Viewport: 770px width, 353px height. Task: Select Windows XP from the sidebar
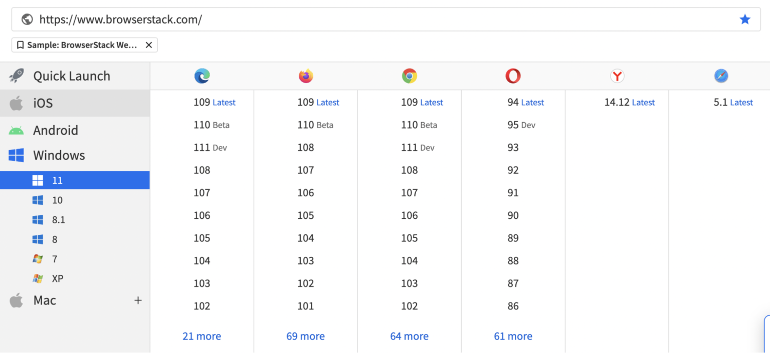pos(57,278)
